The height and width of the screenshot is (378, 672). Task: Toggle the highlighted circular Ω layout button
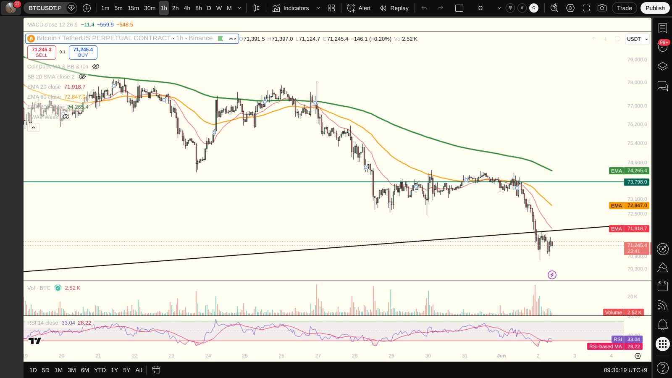(534, 8)
